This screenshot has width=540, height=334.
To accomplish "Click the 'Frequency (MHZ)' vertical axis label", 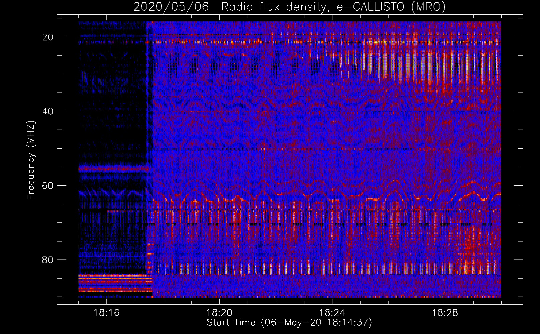I will tap(31, 160).
